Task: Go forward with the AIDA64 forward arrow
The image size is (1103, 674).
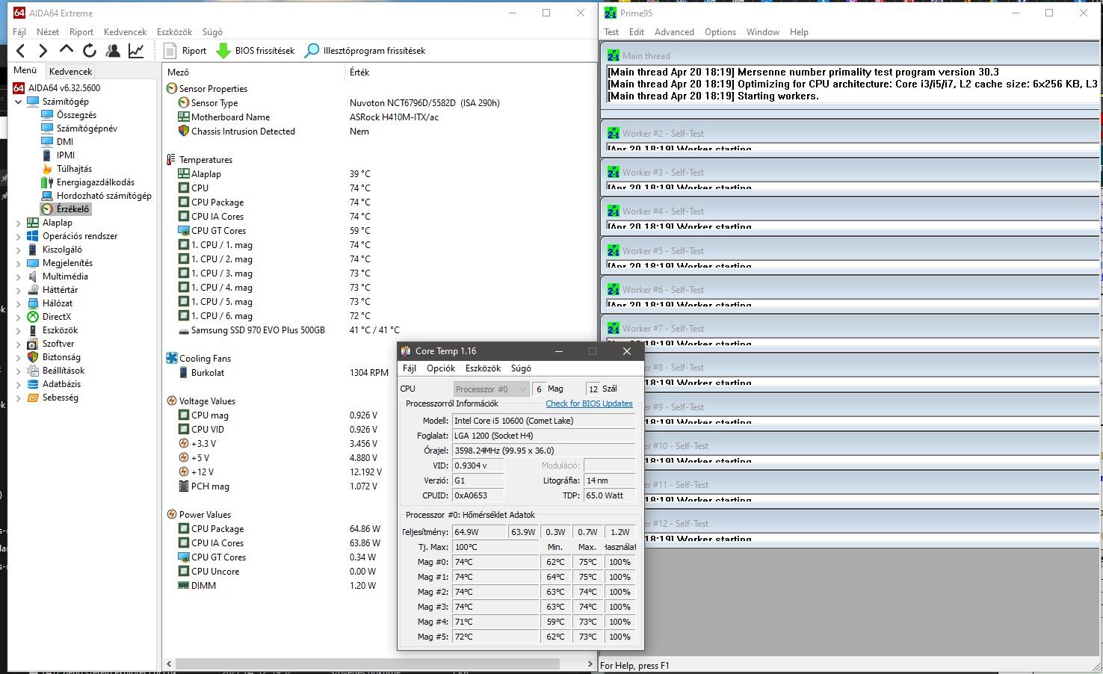Action: click(x=43, y=51)
